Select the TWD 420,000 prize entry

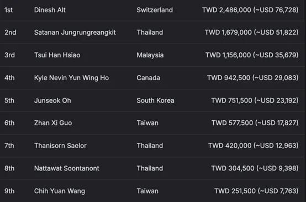(x=253, y=146)
